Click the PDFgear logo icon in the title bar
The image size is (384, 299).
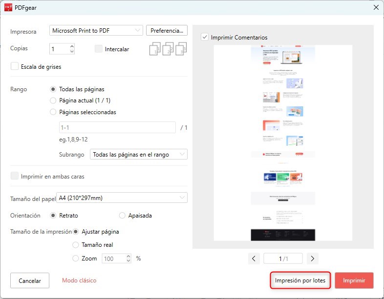[x=8, y=8]
